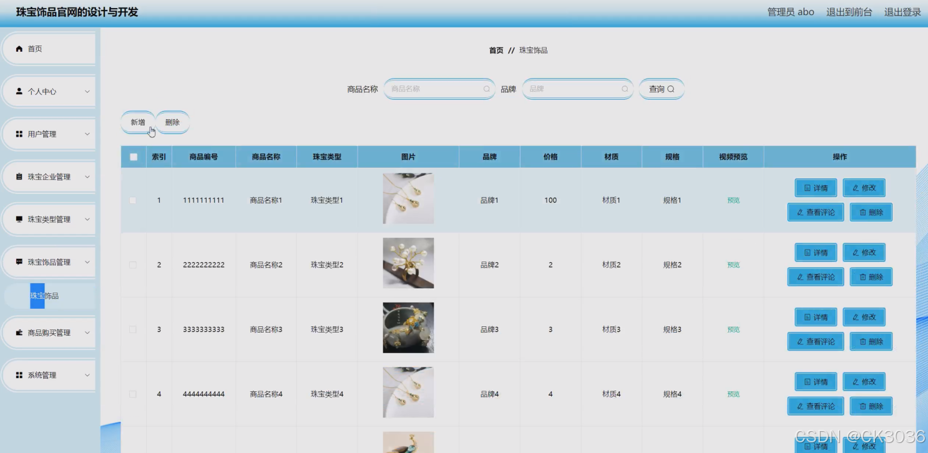
Task: Click 详情 for 商品名称4
Action: click(x=816, y=382)
